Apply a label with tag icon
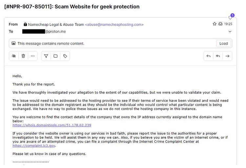This screenshot has height=168, width=246. [65, 56]
